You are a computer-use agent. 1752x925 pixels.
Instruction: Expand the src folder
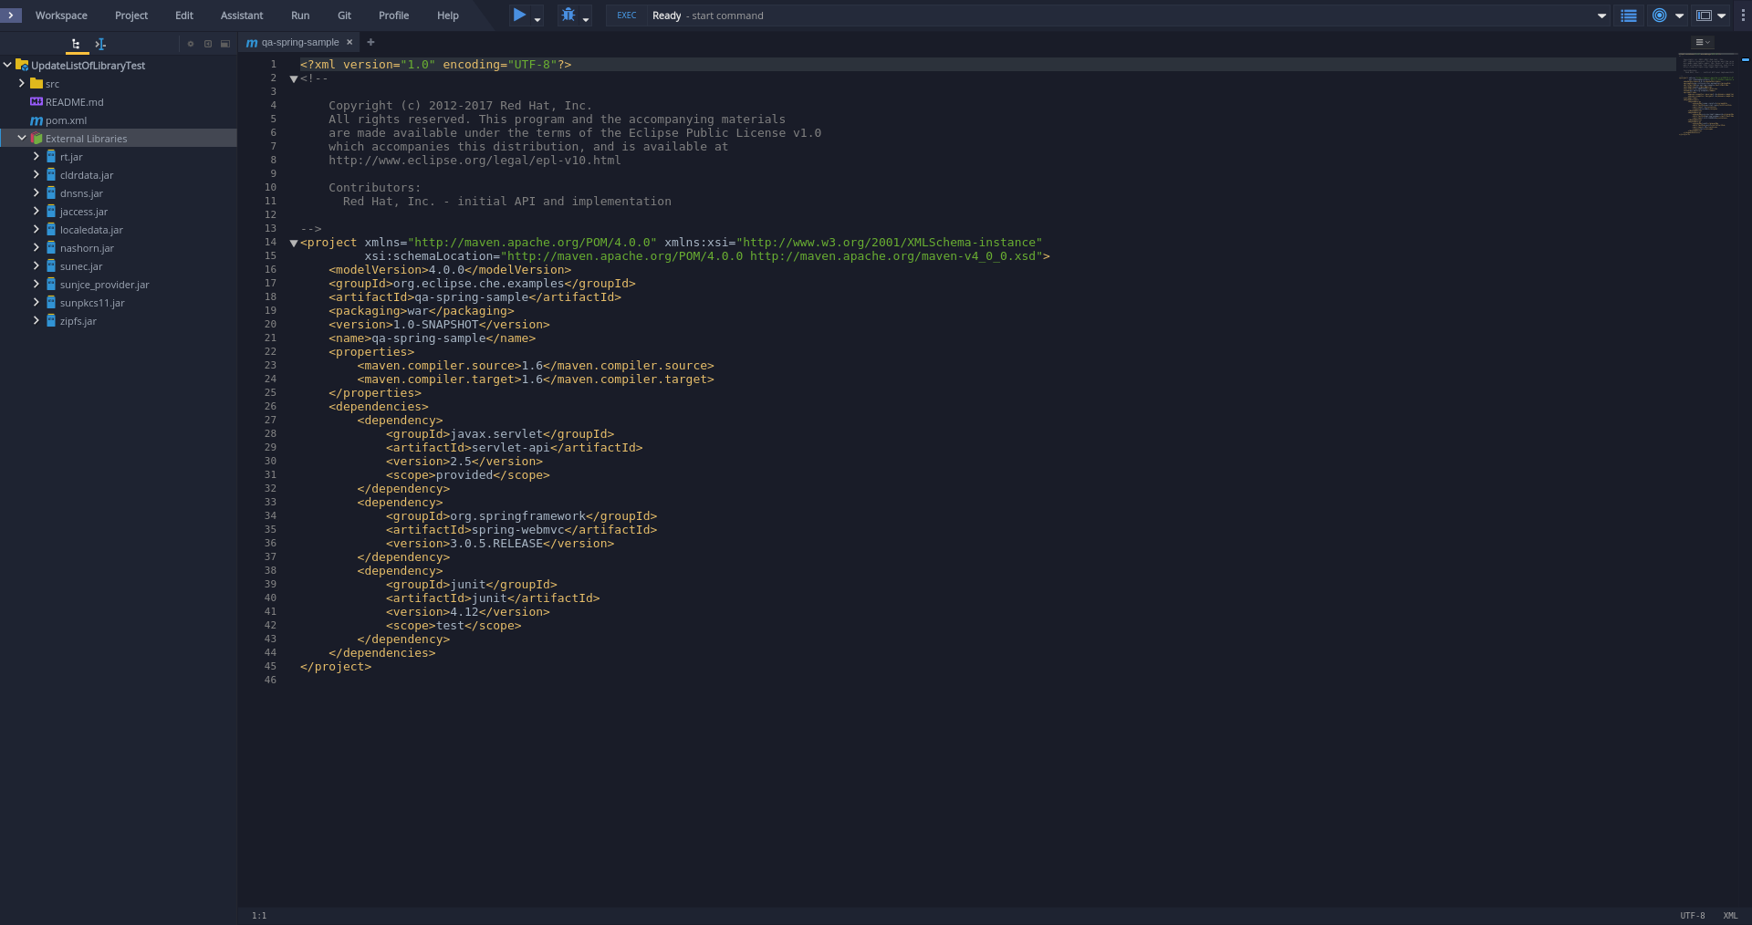22,83
